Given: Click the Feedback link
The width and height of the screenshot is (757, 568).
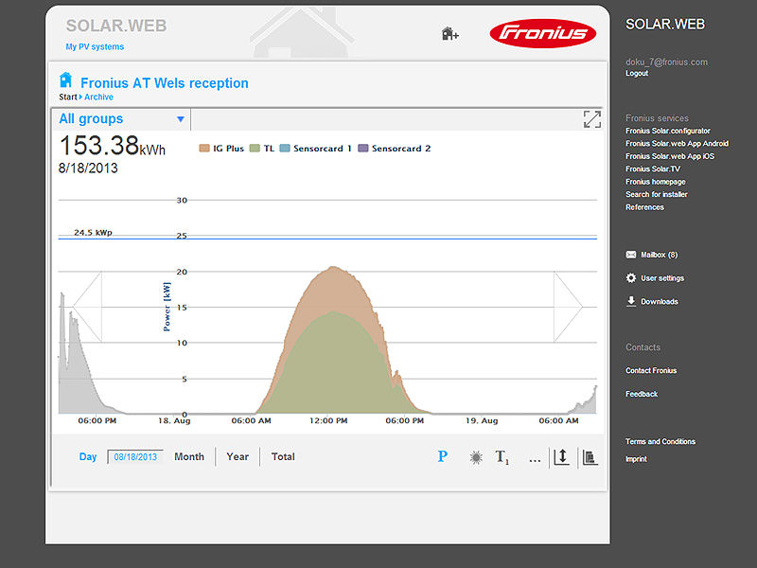Looking at the screenshot, I should (642, 394).
